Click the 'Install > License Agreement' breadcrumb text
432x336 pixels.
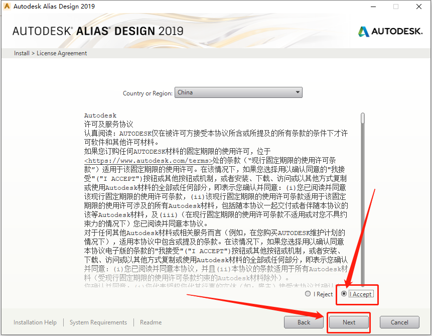50,53
